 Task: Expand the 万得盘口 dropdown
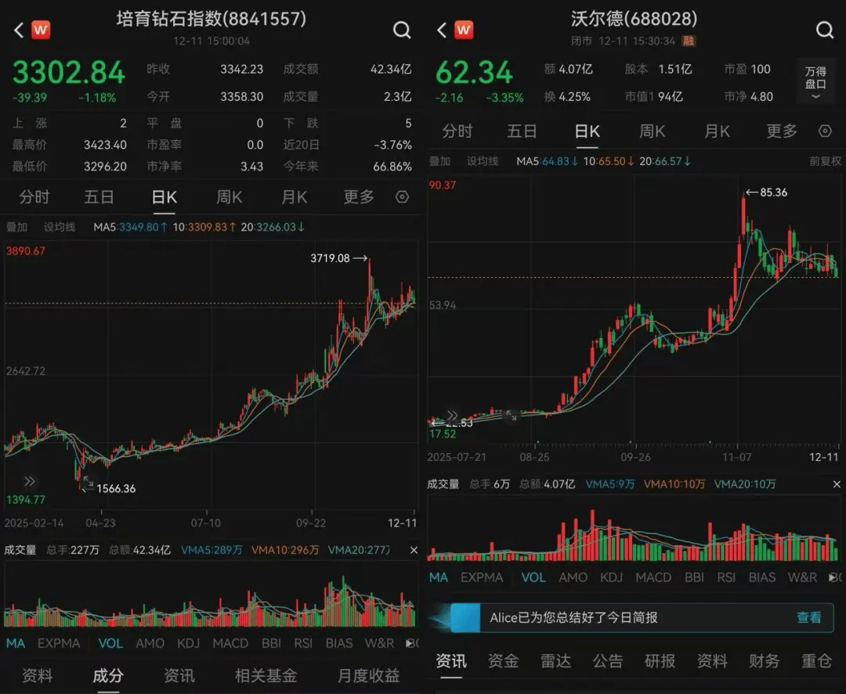point(815,81)
